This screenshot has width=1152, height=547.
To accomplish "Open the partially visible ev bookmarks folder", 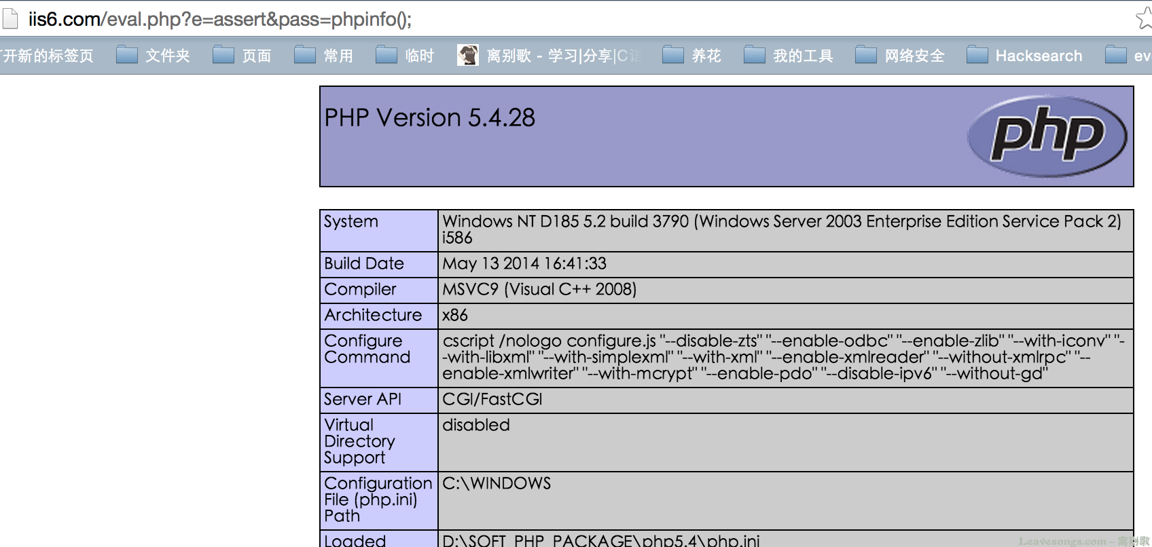I will point(1128,56).
